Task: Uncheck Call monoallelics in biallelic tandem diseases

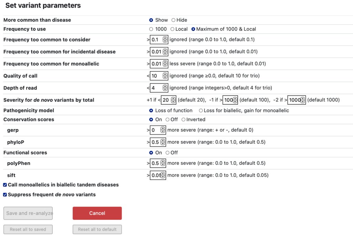Action: (5, 185)
